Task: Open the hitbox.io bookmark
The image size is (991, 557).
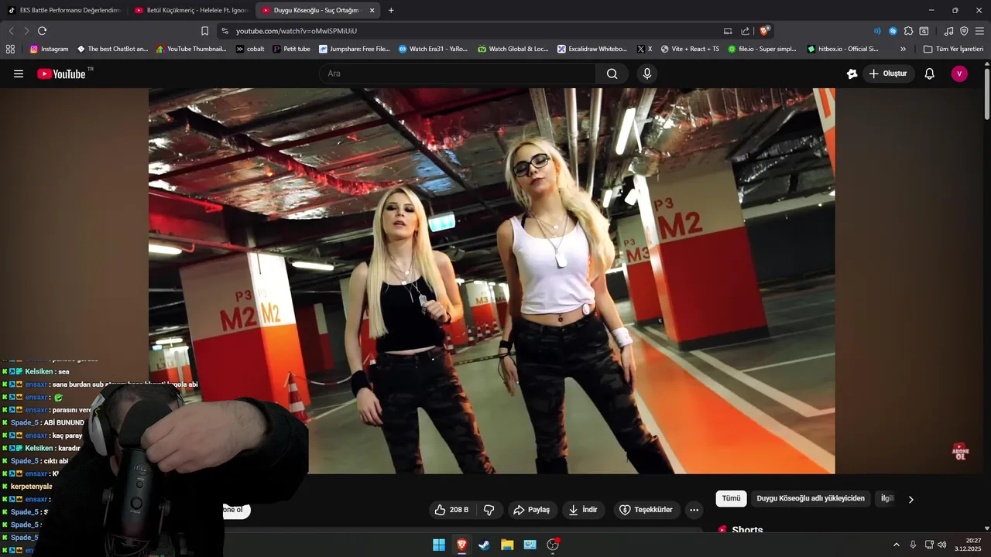Action: (842, 49)
